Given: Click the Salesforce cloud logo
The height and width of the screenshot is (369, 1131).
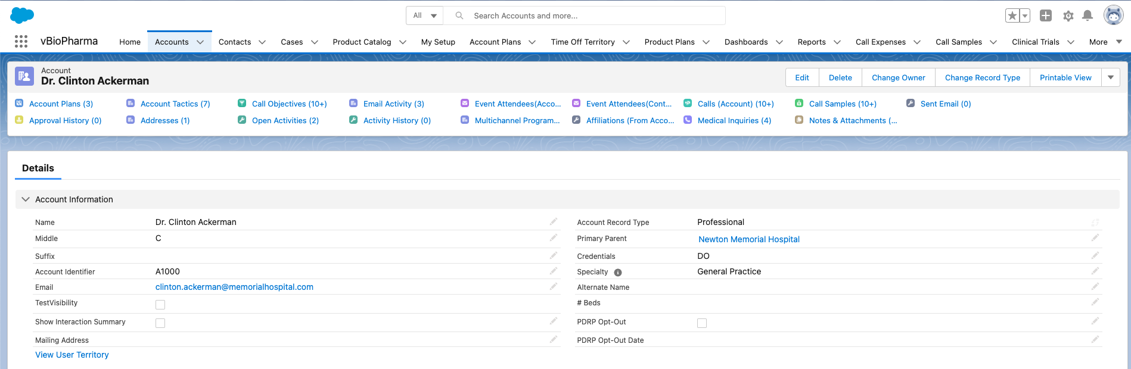Looking at the screenshot, I should point(22,15).
